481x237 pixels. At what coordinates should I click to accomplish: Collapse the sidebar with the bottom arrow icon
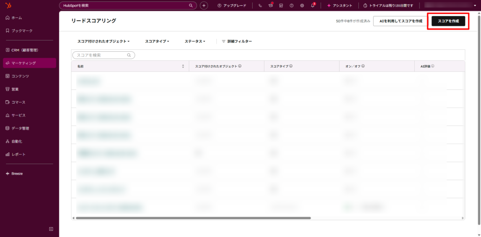pos(51,229)
